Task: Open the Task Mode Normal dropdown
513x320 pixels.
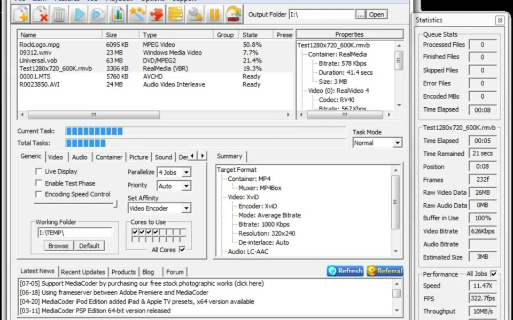Action: [398, 143]
